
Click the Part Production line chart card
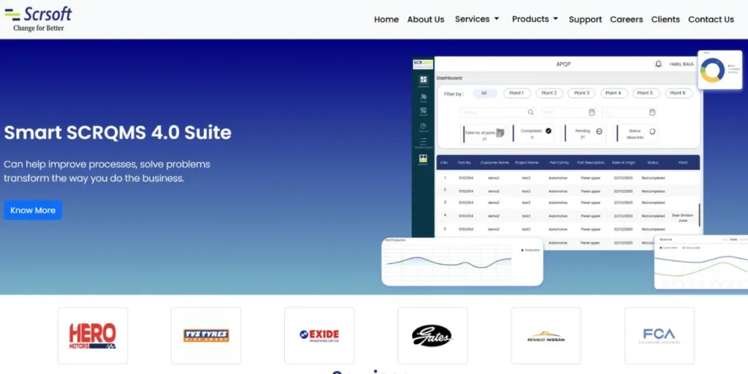pyautogui.click(x=462, y=262)
